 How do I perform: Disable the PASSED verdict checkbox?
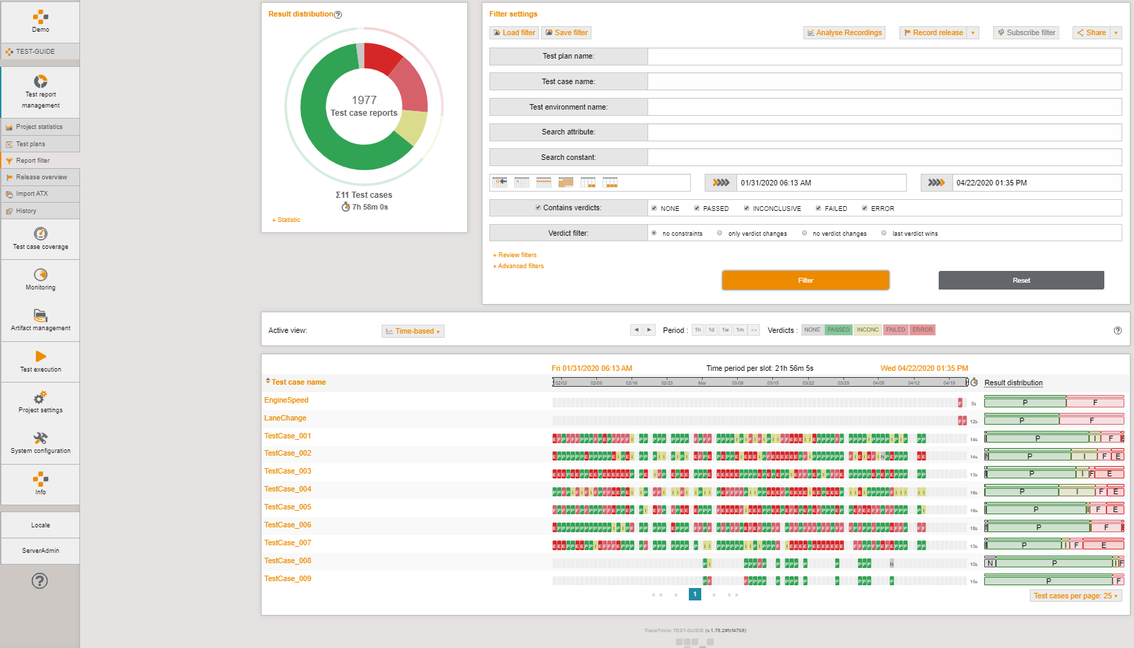pyautogui.click(x=696, y=207)
